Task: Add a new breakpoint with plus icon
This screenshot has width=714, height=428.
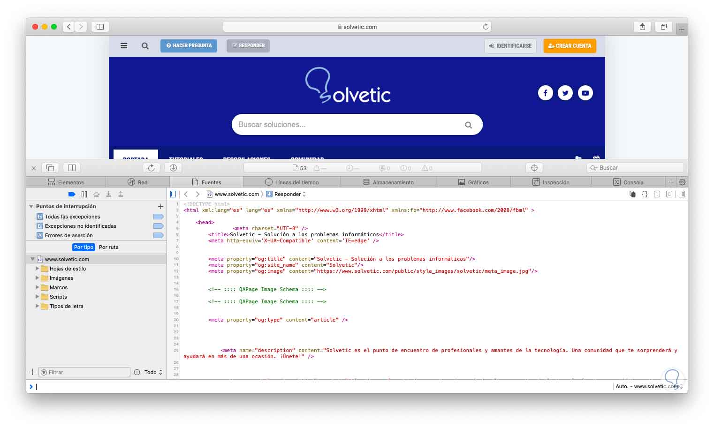Action: pyautogui.click(x=160, y=206)
